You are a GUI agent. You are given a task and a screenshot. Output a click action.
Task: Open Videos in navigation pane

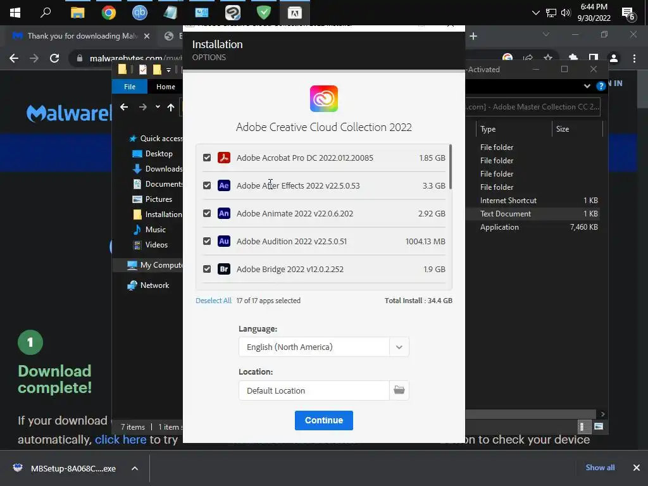[151, 245]
